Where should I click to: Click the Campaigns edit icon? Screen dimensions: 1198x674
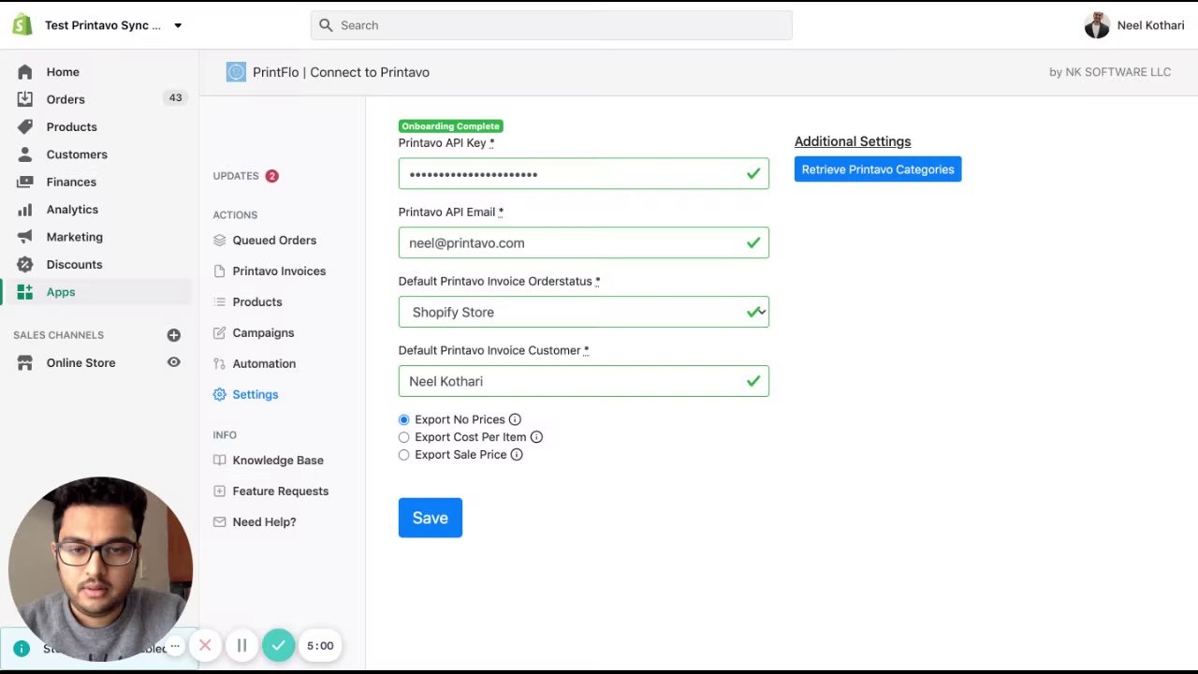point(220,333)
